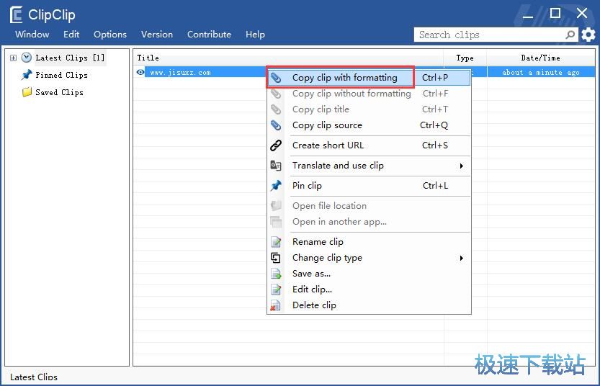Select Delete clip
Viewport: 600px width, 386px height.
coord(369,305)
